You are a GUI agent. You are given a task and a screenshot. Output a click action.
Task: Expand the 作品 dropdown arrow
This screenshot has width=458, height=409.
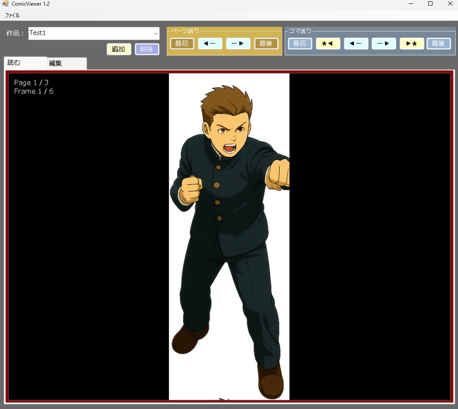pos(156,34)
